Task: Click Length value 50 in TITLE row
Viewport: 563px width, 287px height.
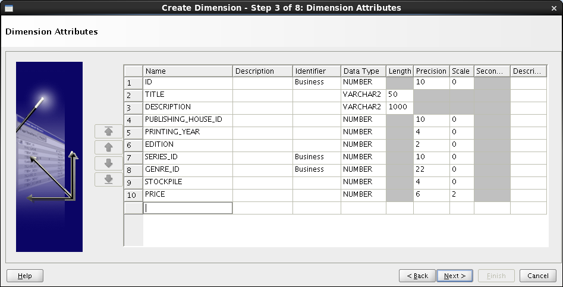Action: [x=400, y=96]
